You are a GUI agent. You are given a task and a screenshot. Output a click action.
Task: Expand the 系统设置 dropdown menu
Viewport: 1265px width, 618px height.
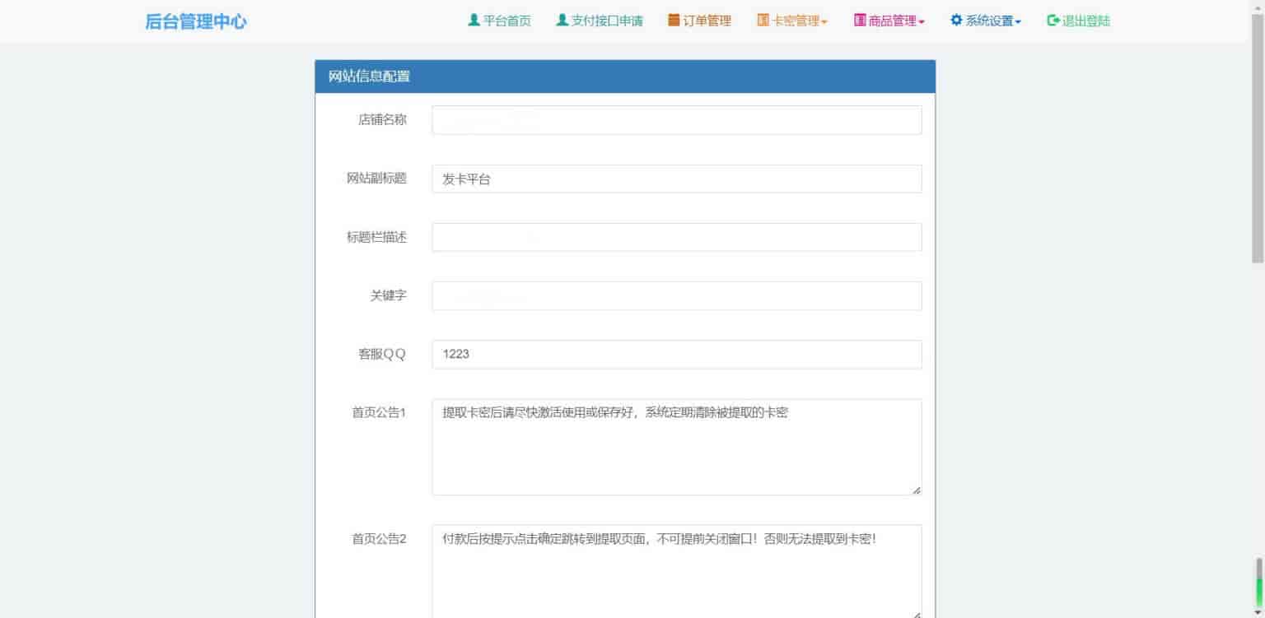[986, 21]
